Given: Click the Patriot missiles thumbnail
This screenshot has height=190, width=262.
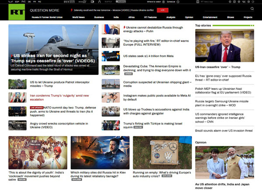Looking at the screenshot, I should (x=17, y=84).
